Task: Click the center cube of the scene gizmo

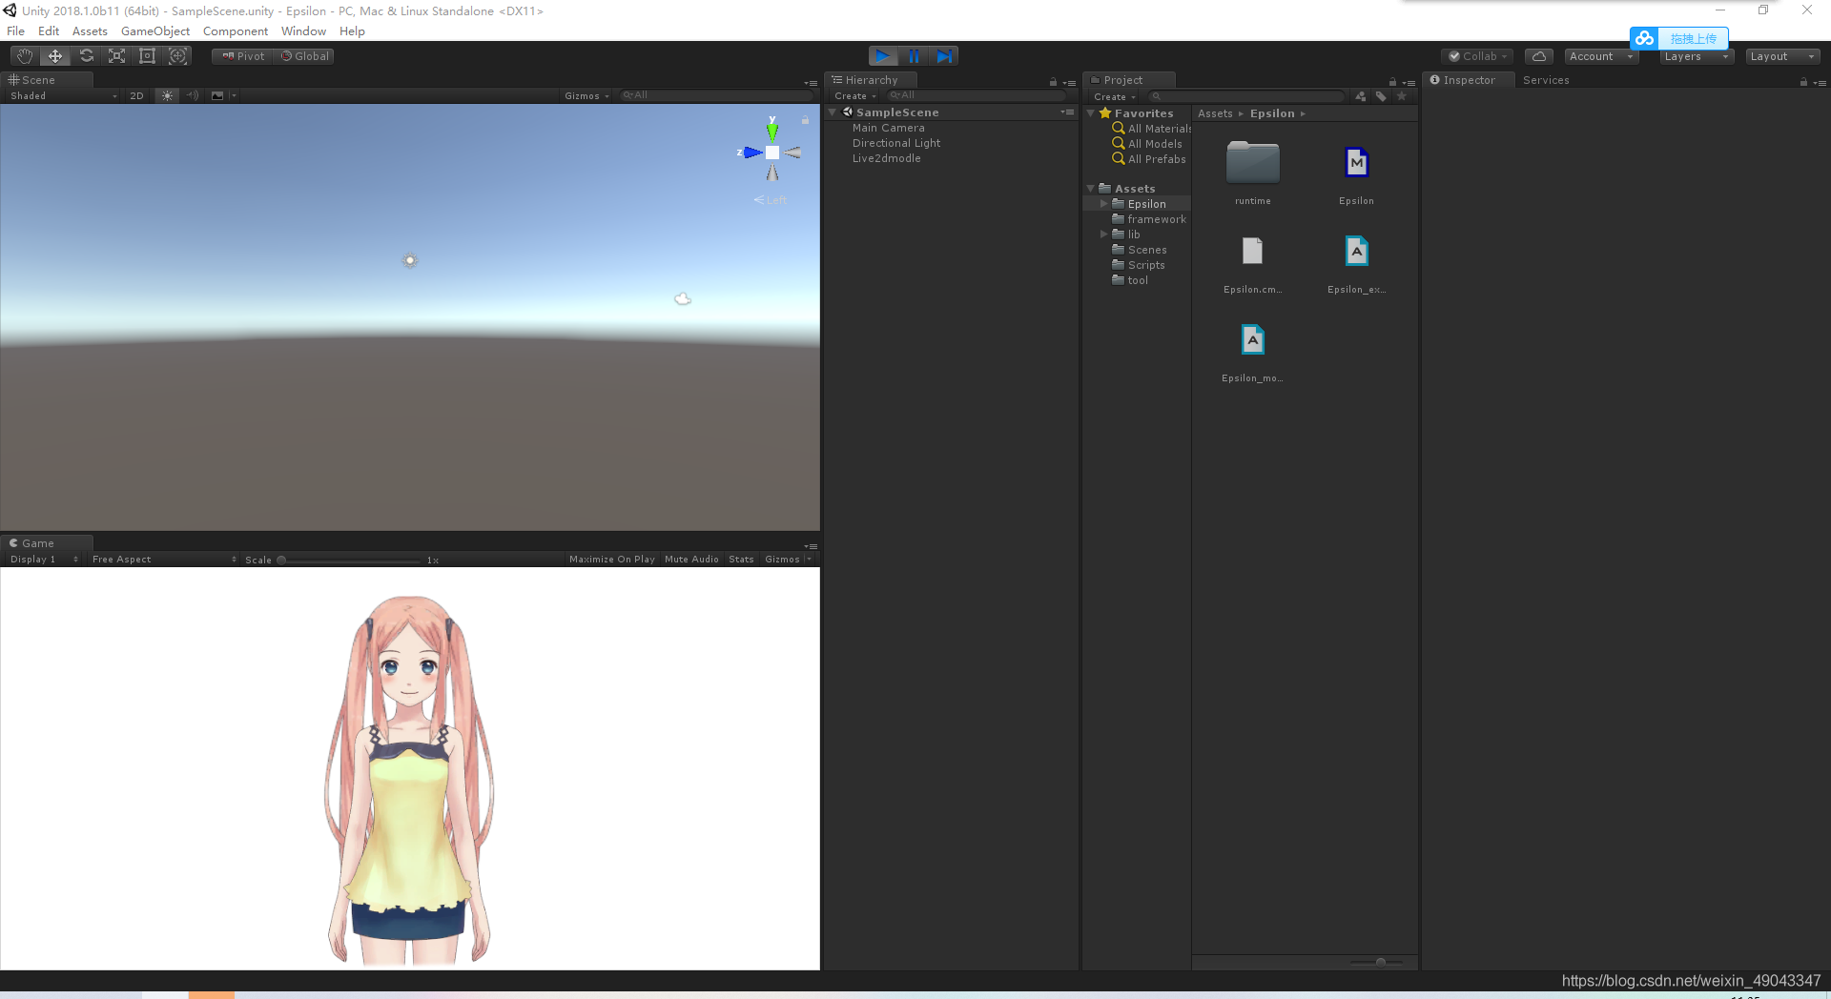Action: 772,153
